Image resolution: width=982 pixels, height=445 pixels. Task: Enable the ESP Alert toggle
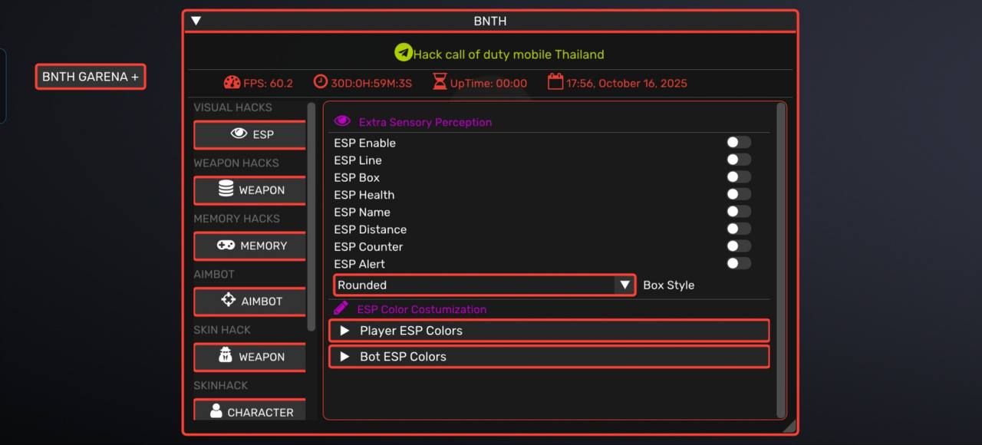pos(738,264)
